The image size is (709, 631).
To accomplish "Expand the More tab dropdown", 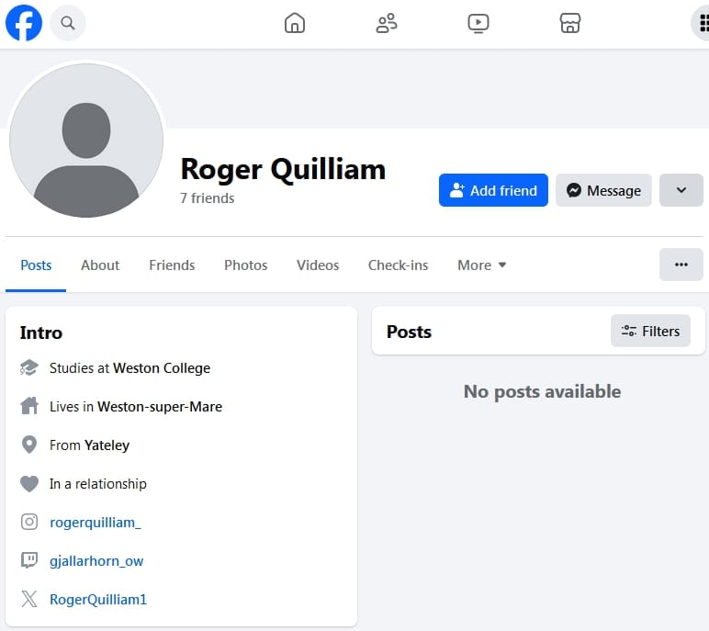I will point(482,265).
